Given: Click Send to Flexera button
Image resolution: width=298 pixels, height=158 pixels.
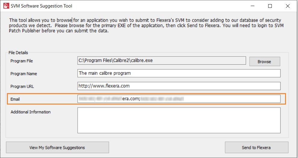Looking at the screenshot, I should pos(256,147).
